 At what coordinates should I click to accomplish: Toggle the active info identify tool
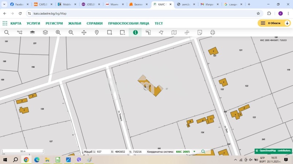pos(135,33)
